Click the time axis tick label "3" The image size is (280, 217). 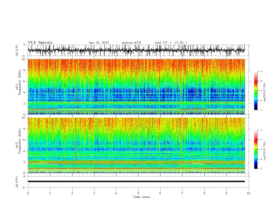point(94,193)
